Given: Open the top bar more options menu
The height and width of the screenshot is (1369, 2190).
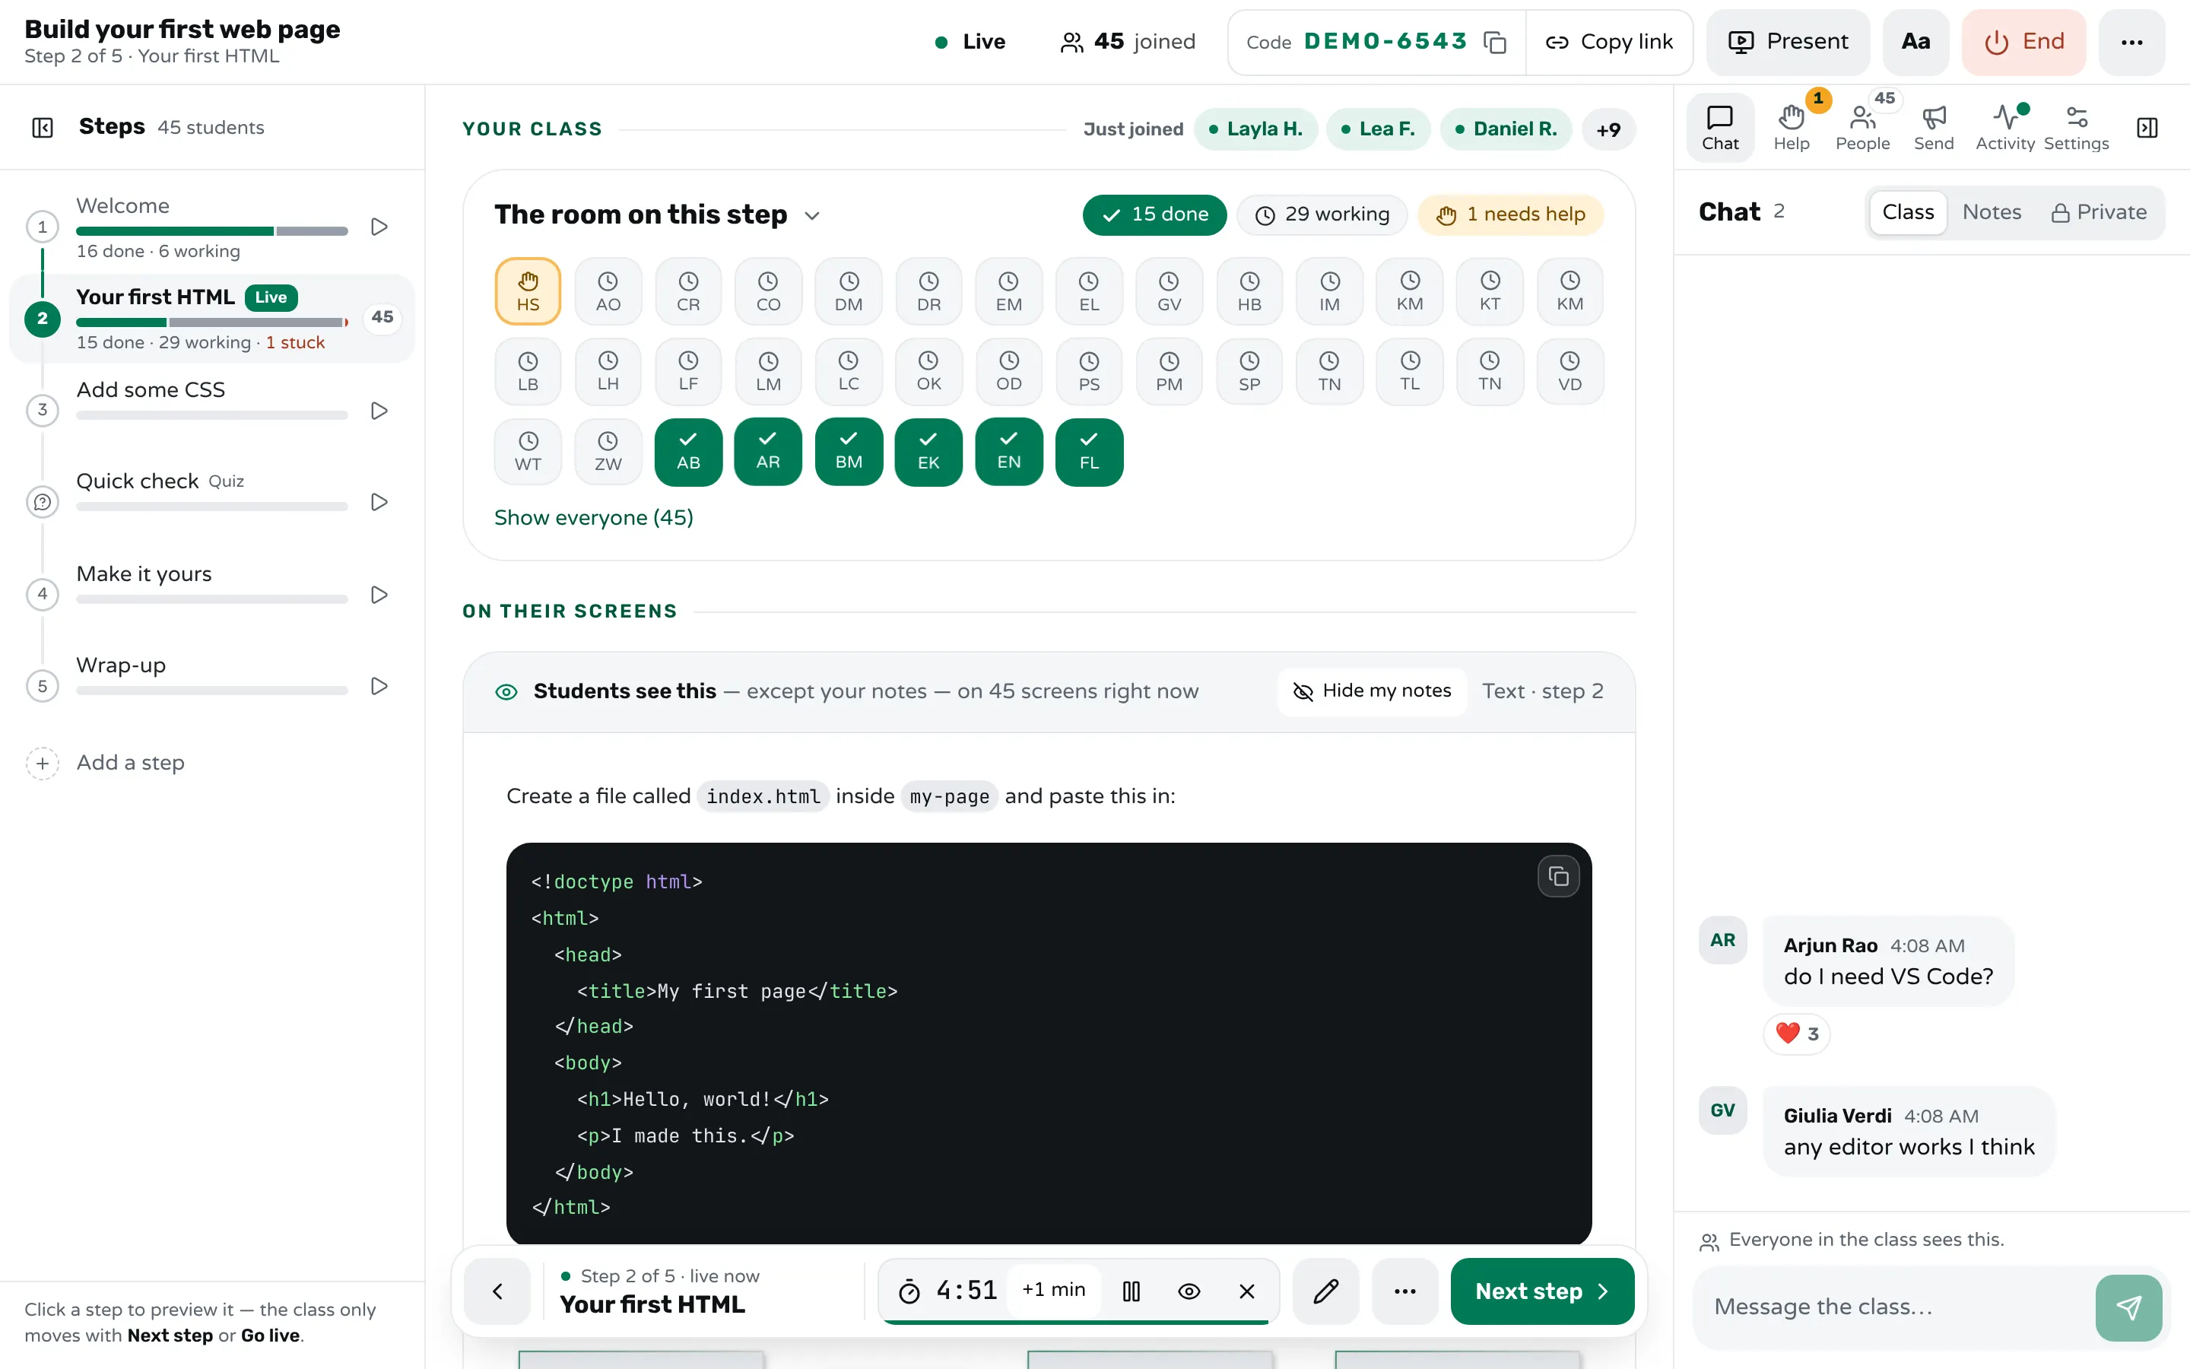Looking at the screenshot, I should [x=2131, y=42].
